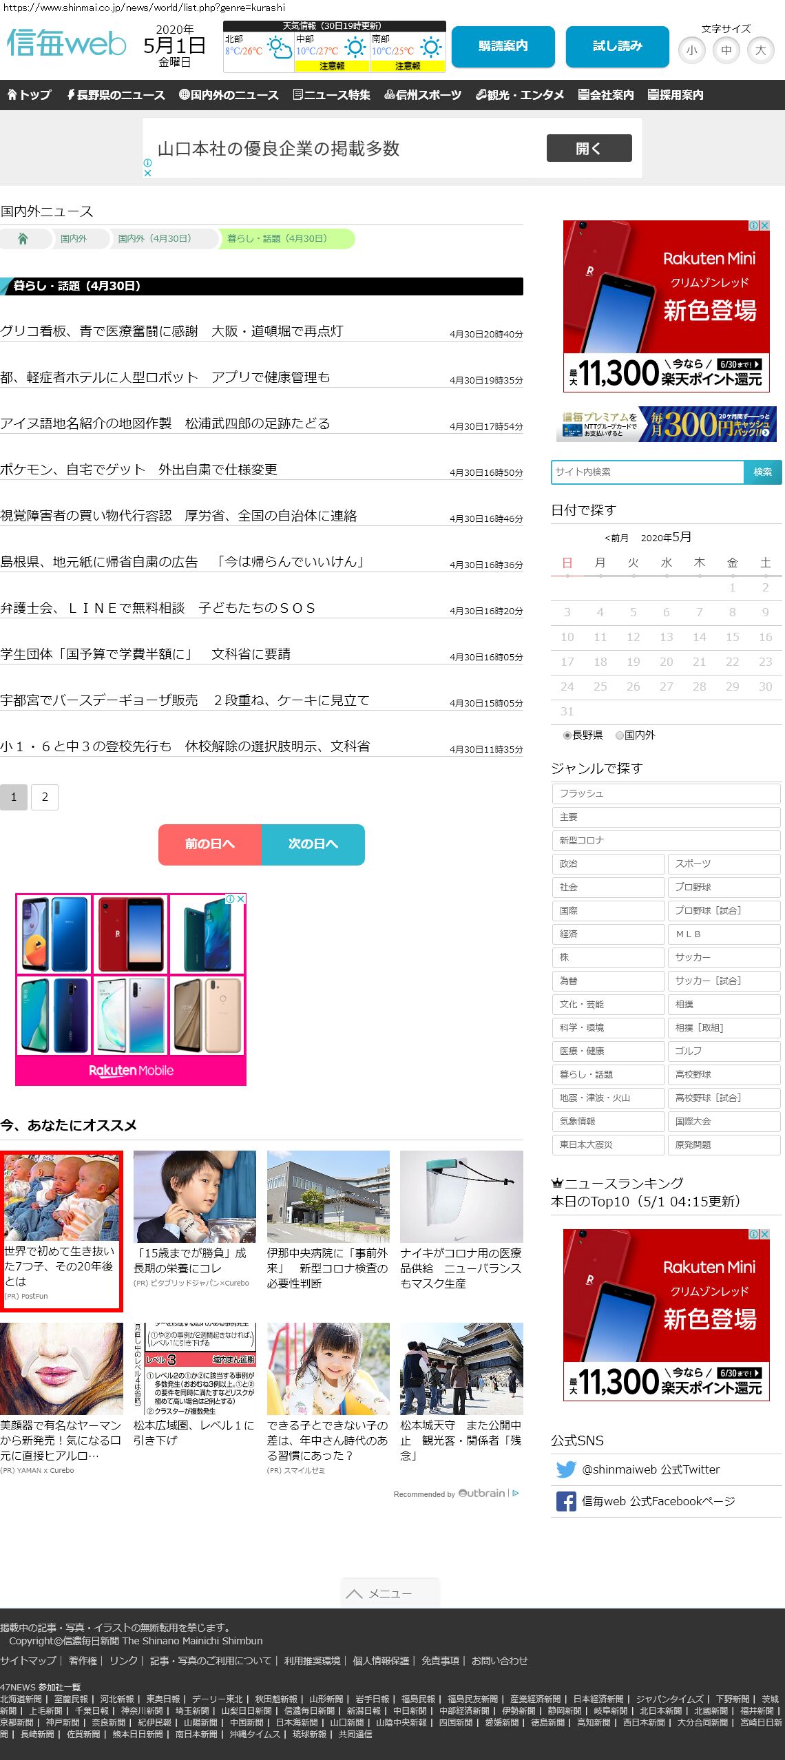Click north region sunny weather icon
The image size is (785, 1760).
[x=279, y=48]
